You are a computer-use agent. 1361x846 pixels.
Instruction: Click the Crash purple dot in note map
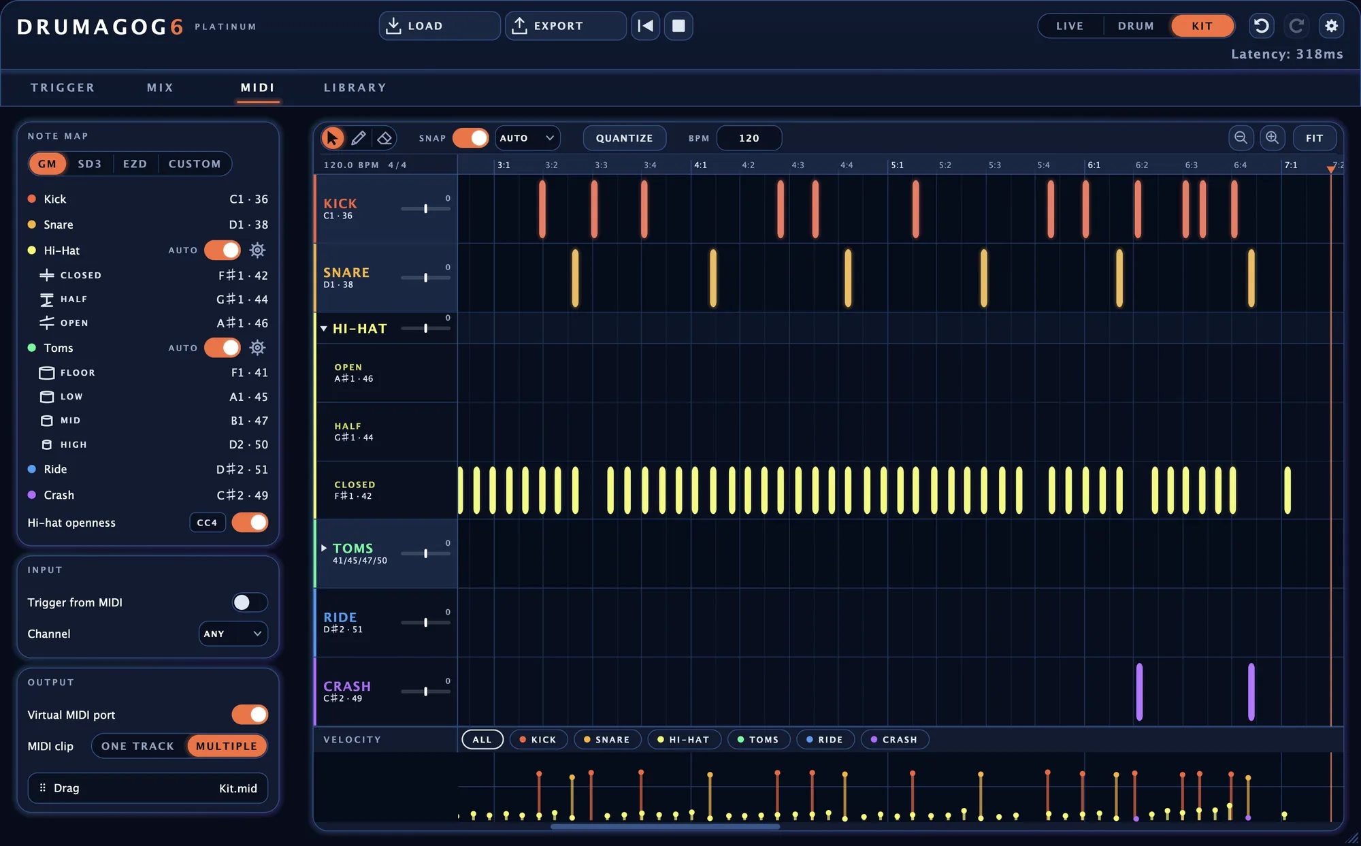(31, 495)
